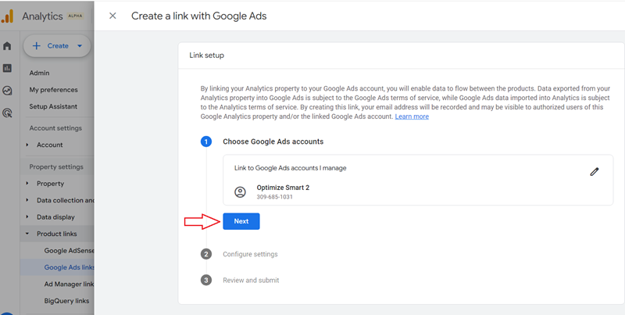Close the Create a link panel
This screenshot has height=315, width=625.
[x=112, y=16]
